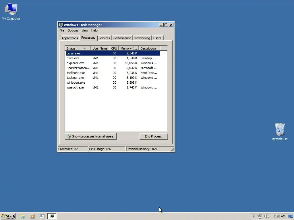Screen dimensions: 294x220
Task: Sort by CPU column header
Action: 114,48
